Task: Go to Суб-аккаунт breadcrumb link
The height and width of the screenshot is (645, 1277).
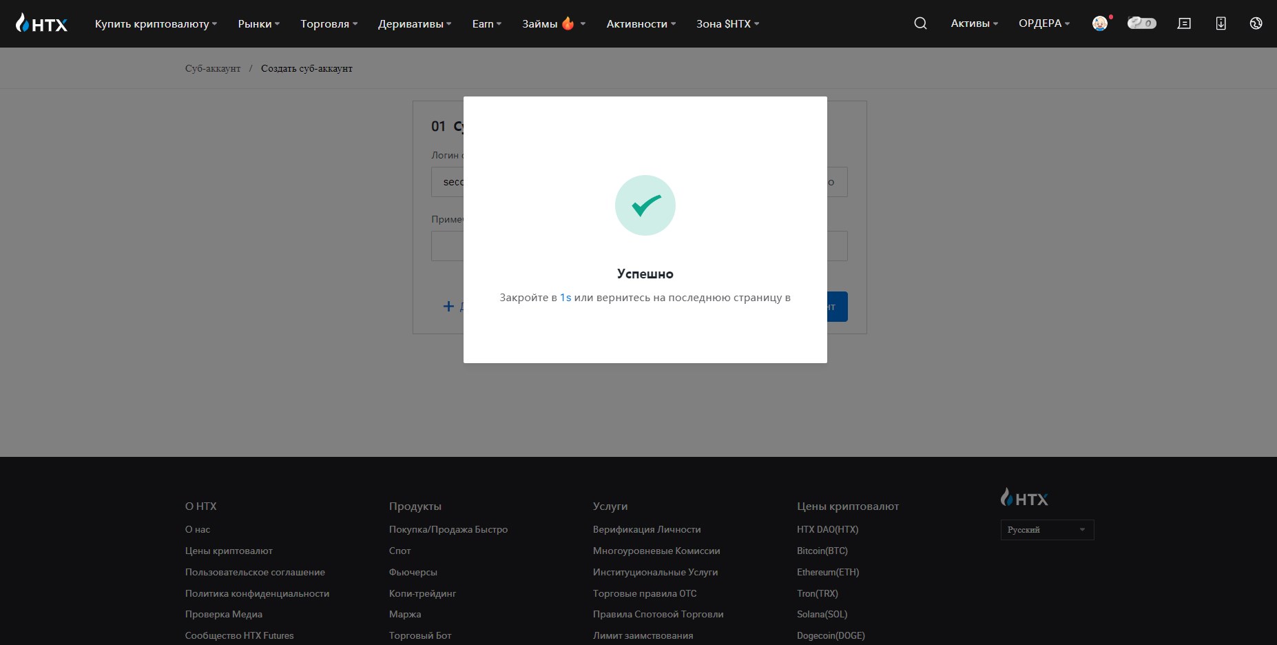Action: pyautogui.click(x=213, y=68)
